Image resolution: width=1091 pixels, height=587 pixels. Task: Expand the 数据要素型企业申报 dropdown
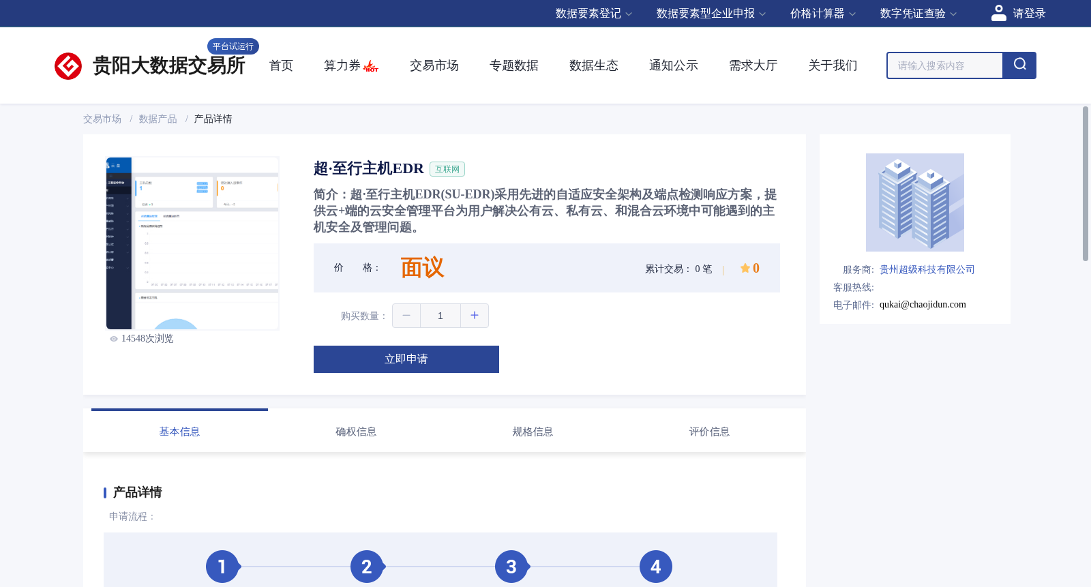(711, 14)
